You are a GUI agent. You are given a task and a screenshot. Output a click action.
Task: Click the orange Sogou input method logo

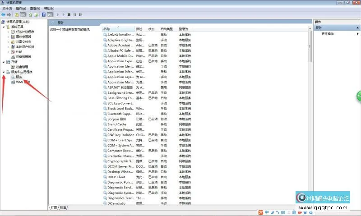tap(261, 212)
